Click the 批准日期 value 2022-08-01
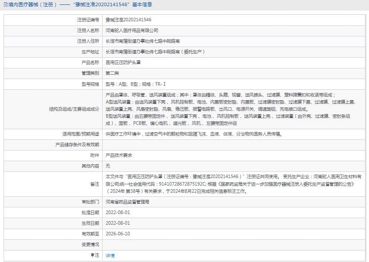369x262 pixels. pos(118,212)
